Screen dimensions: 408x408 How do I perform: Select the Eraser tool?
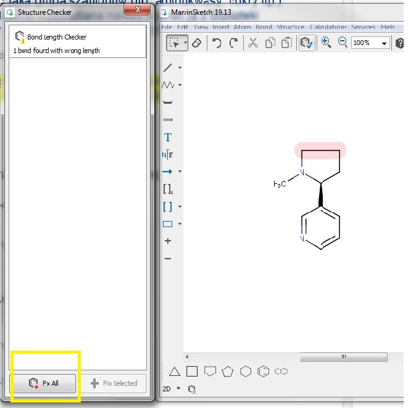(196, 43)
